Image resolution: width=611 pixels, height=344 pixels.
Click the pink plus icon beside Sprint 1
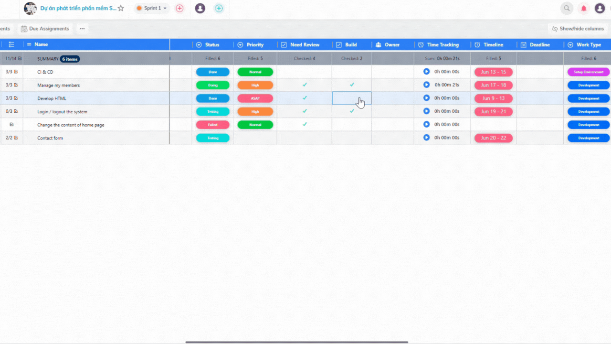[x=179, y=8]
